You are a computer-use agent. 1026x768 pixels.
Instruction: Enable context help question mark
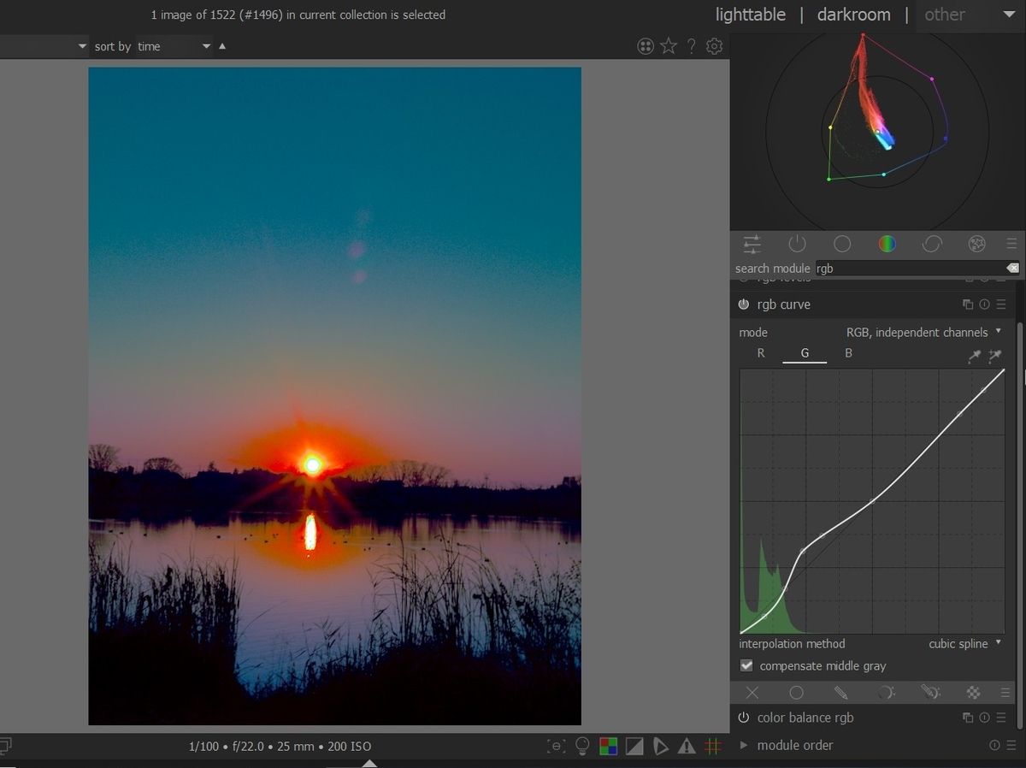(692, 46)
